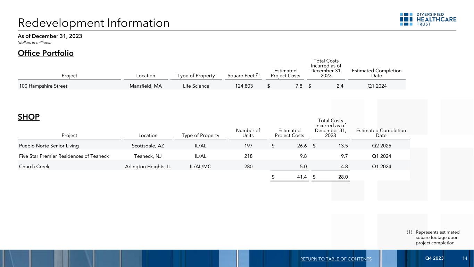This screenshot has width=474, height=267.
Task: Select the 124,803 square feet value
Action: point(242,86)
